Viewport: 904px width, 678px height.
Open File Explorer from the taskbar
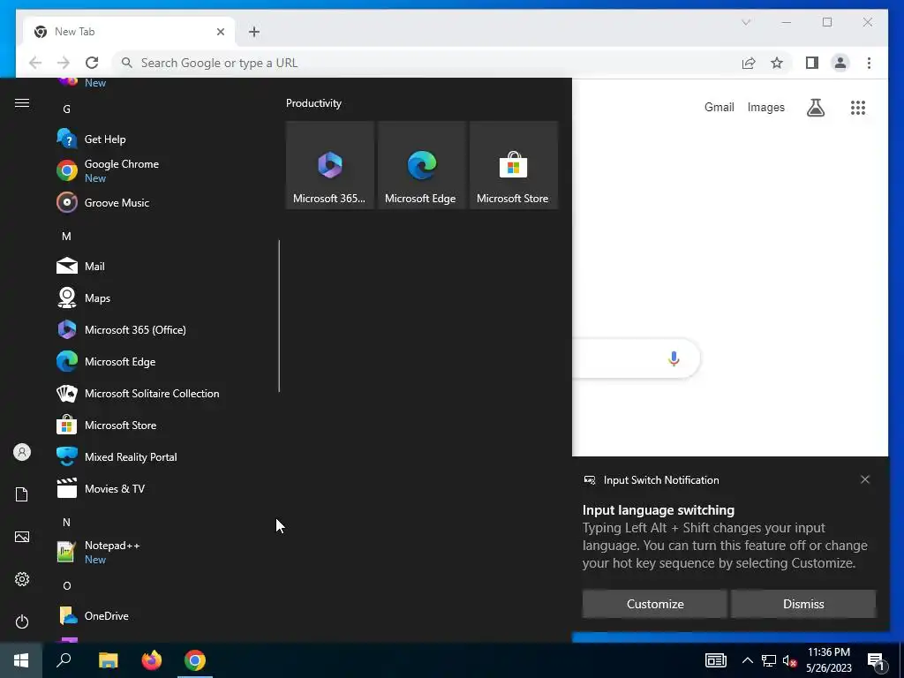pyautogui.click(x=108, y=660)
